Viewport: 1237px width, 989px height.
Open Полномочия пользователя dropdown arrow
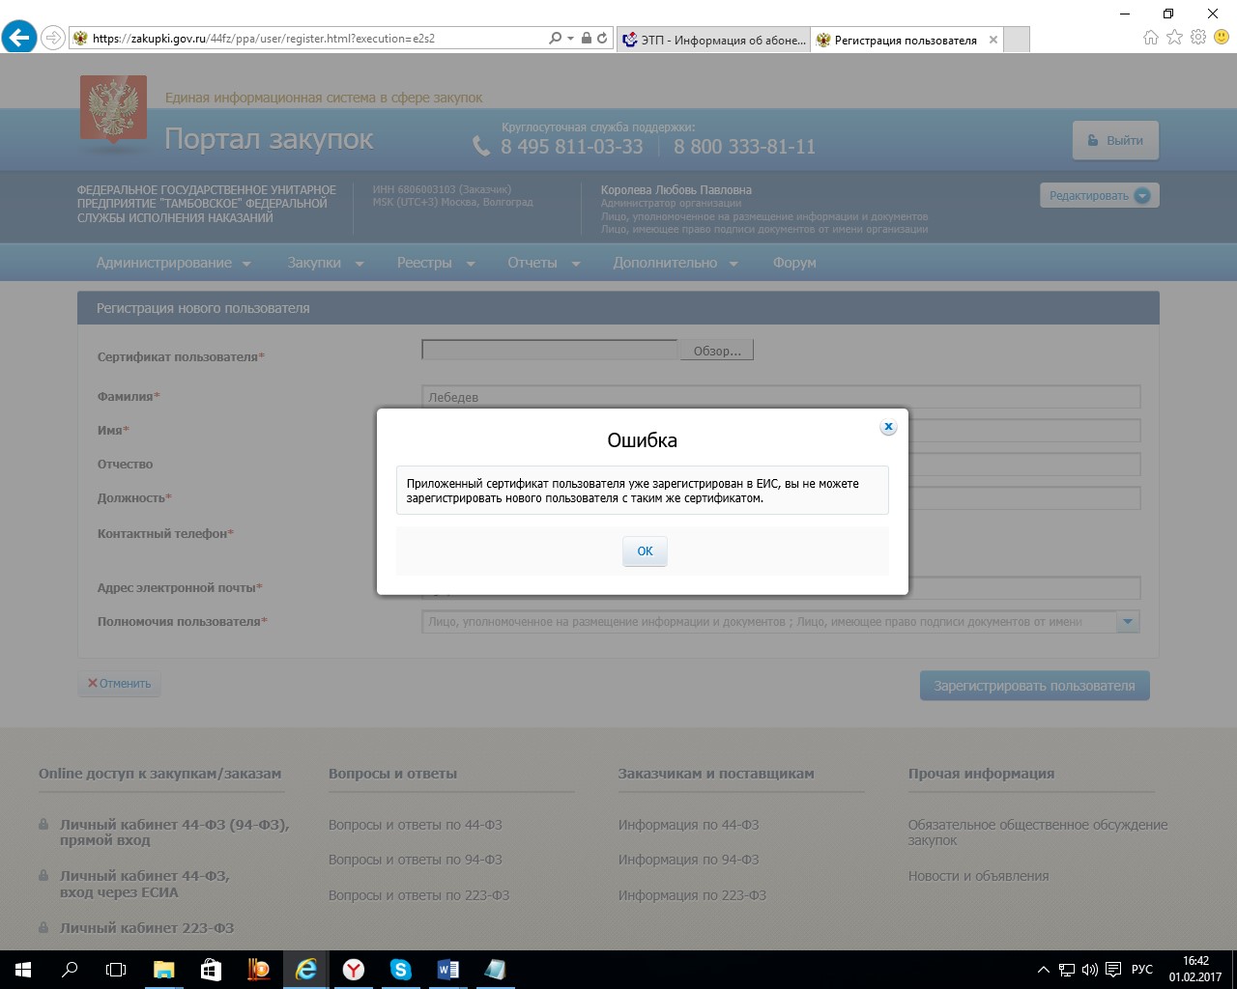pyautogui.click(x=1128, y=622)
